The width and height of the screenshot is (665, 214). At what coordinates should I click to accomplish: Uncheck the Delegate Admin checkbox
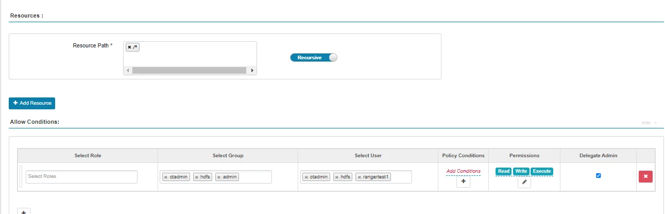pos(598,175)
